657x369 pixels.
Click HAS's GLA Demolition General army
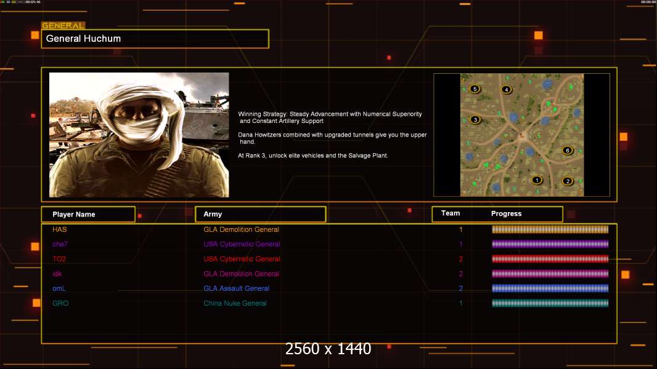tap(242, 229)
